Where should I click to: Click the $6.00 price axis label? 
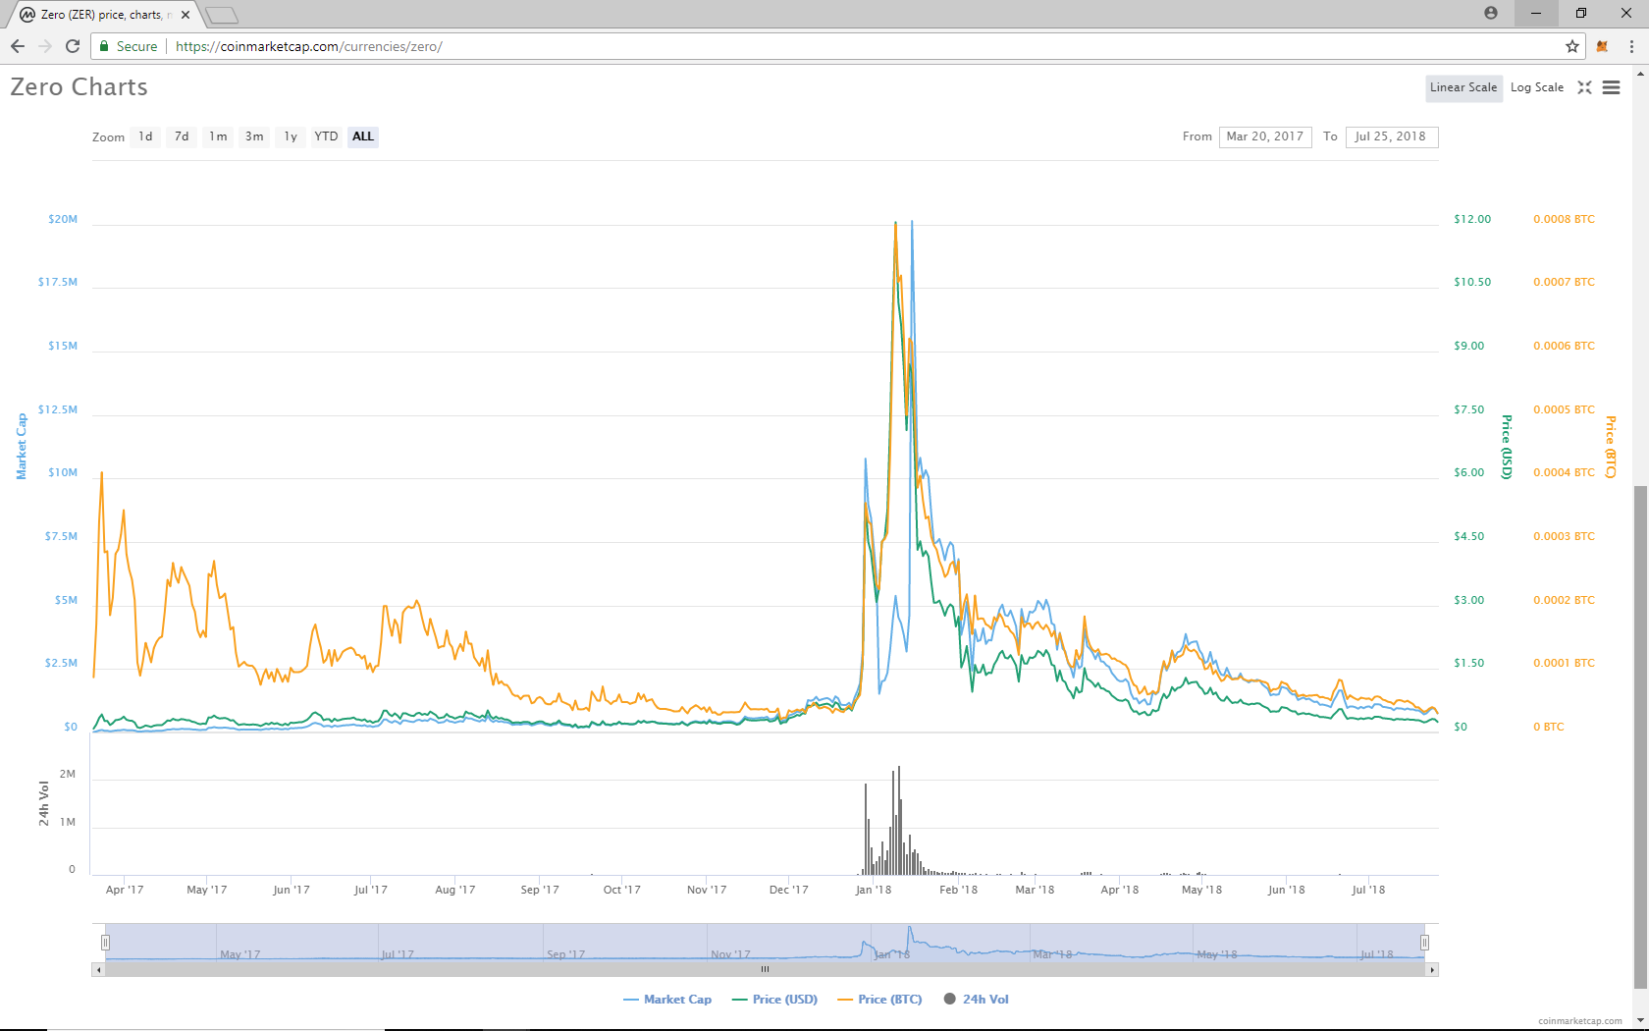coord(1469,472)
